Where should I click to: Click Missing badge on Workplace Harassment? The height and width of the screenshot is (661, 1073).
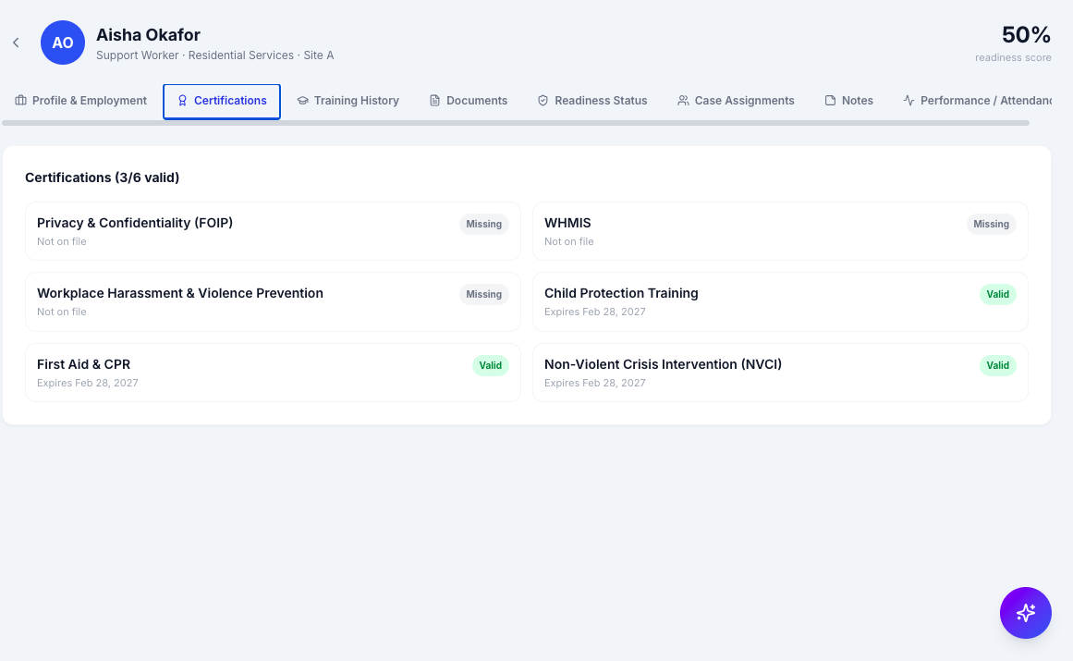tap(483, 294)
